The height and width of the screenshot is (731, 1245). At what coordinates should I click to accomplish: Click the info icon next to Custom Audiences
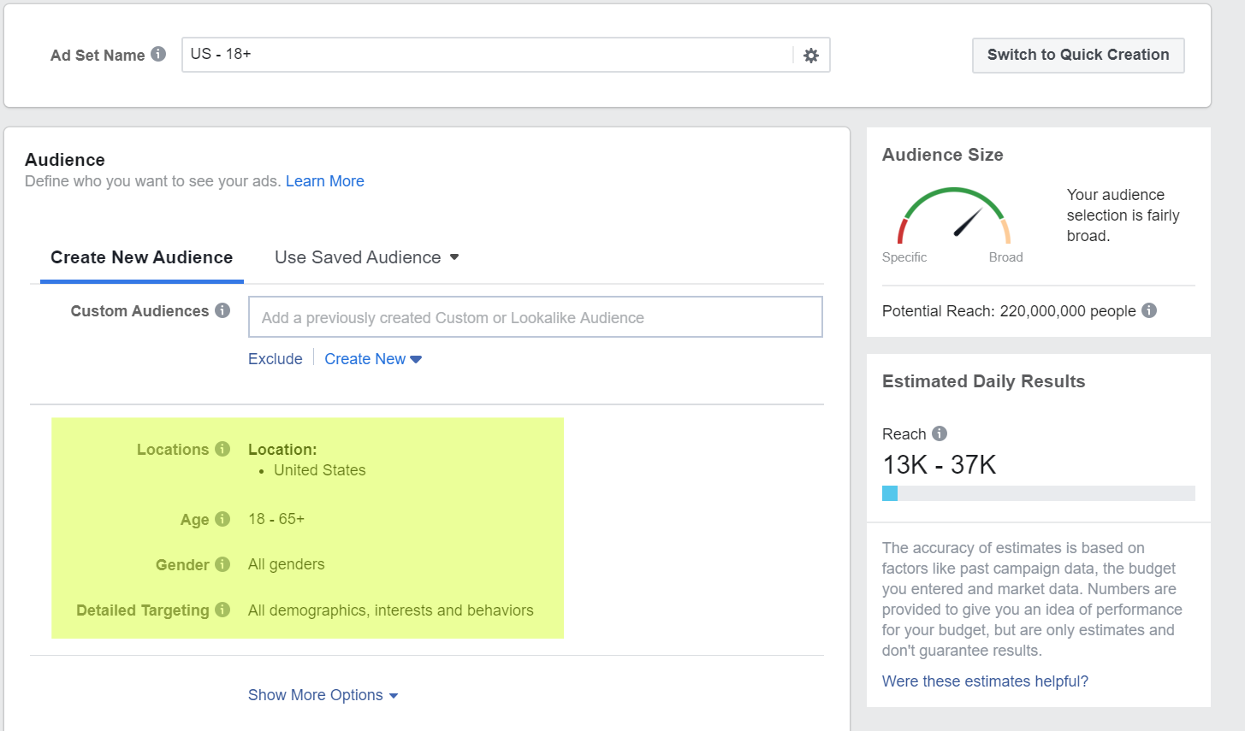222,310
